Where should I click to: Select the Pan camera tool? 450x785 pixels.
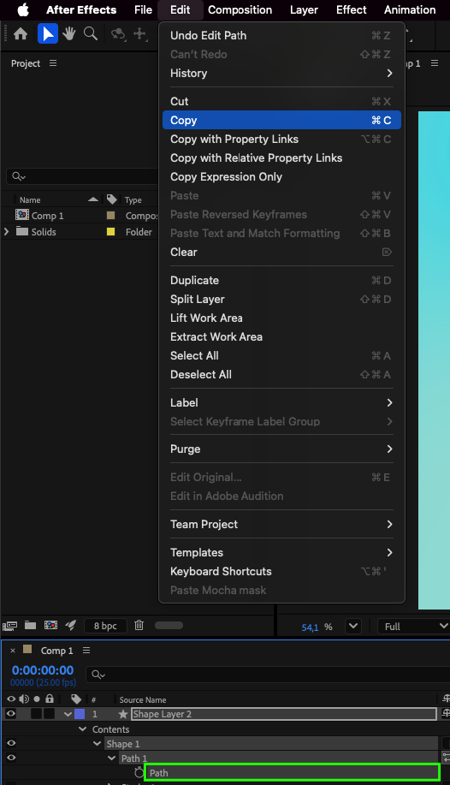(139, 33)
